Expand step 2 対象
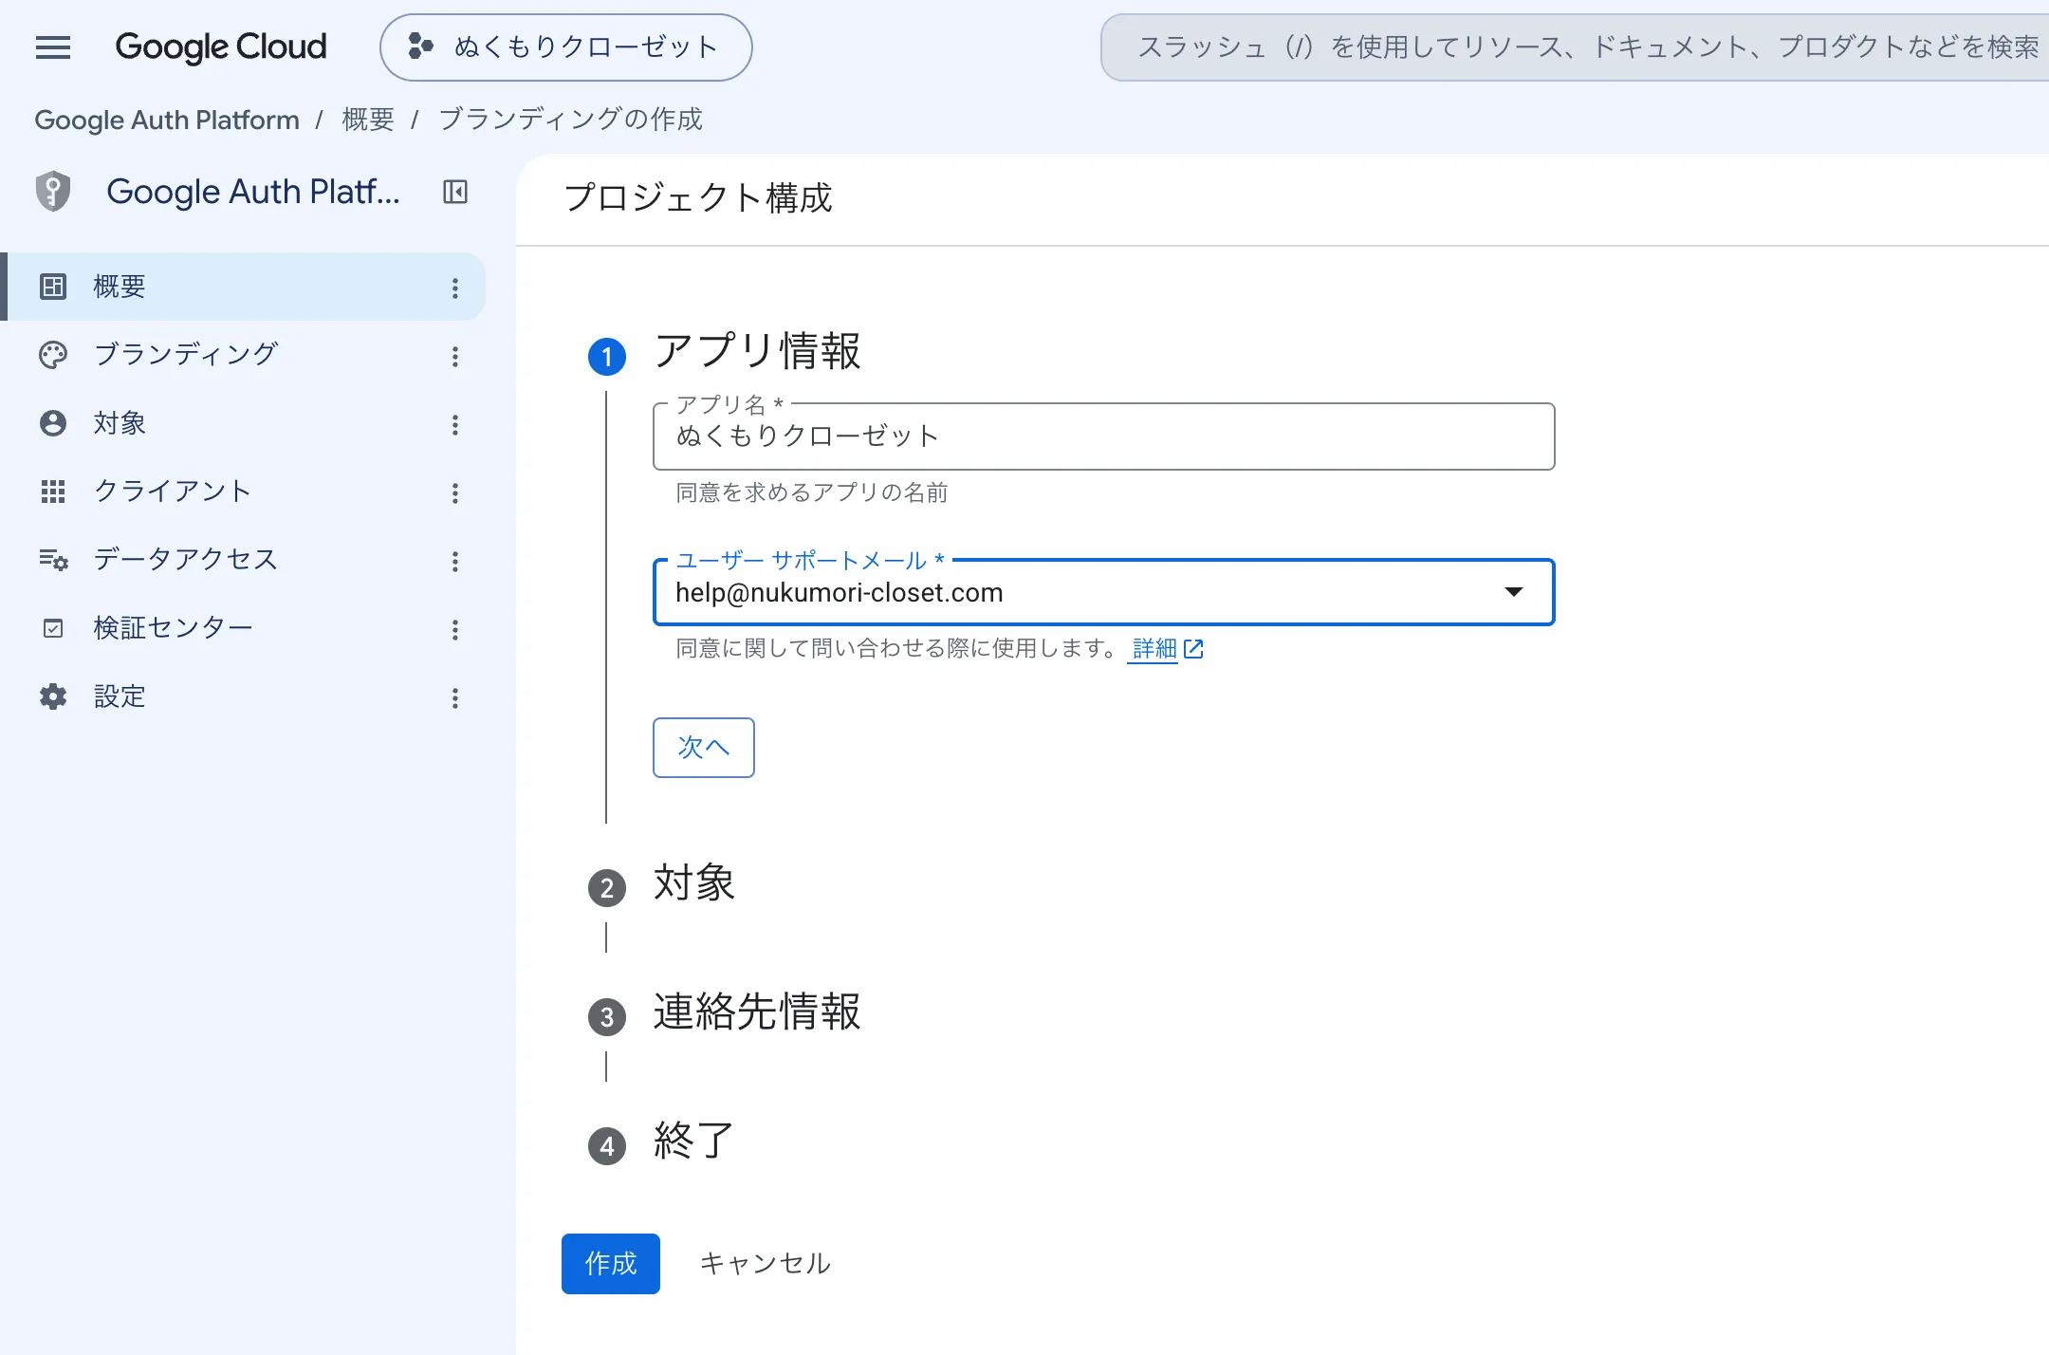 [x=694, y=882]
